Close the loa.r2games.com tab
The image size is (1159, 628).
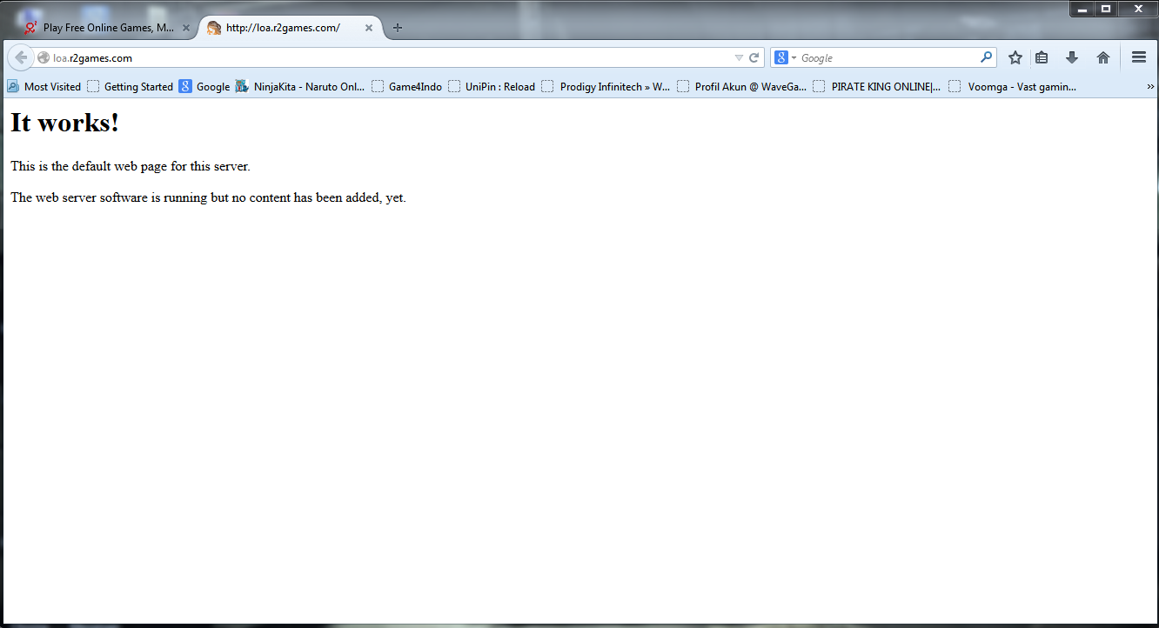pyautogui.click(x=369, y=28)
